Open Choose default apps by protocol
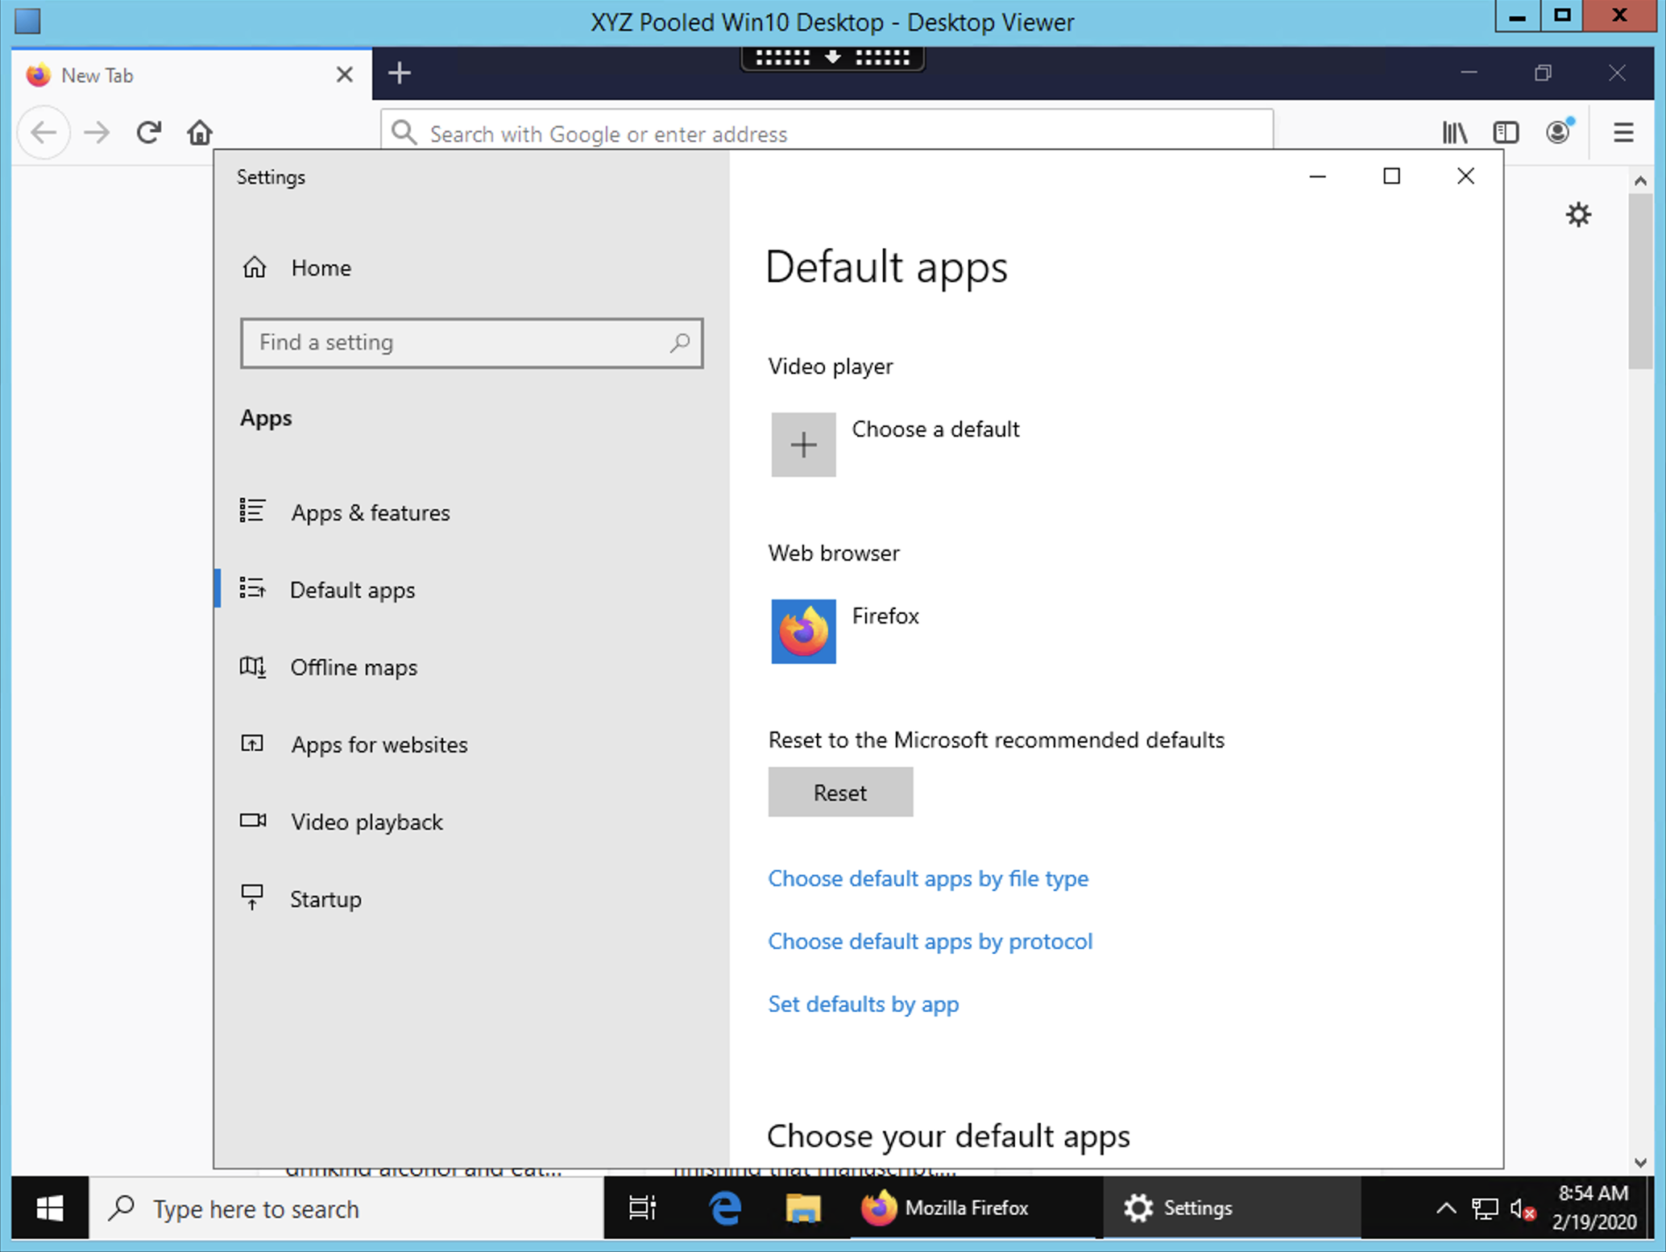Screen dimensions: 1666x1252 point(930,941)
